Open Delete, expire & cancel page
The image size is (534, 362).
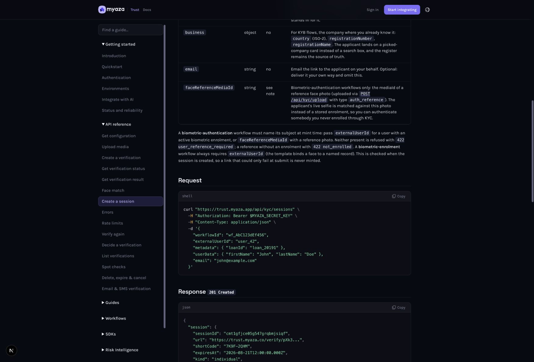pyautogui.click(x=124, y=278)
